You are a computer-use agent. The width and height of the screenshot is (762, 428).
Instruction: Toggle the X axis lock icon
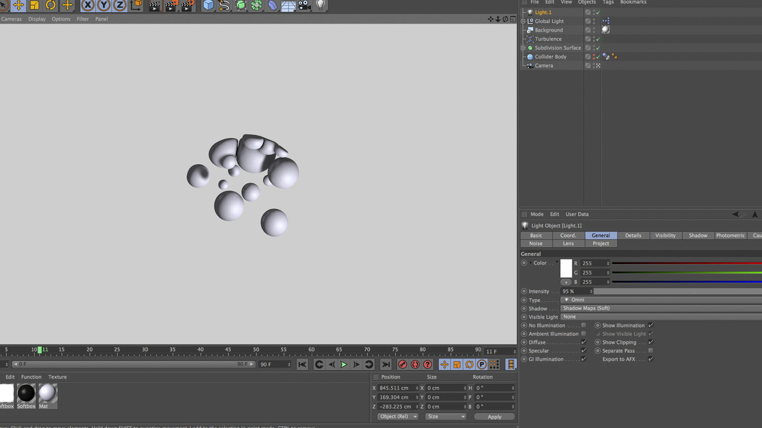point(88,5)
